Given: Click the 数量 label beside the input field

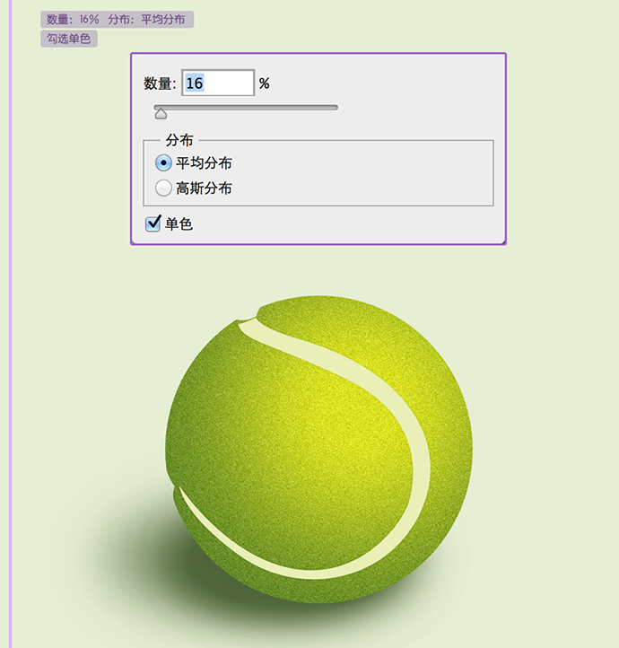Looking at the screenshot, I should [x=160, y=83].
